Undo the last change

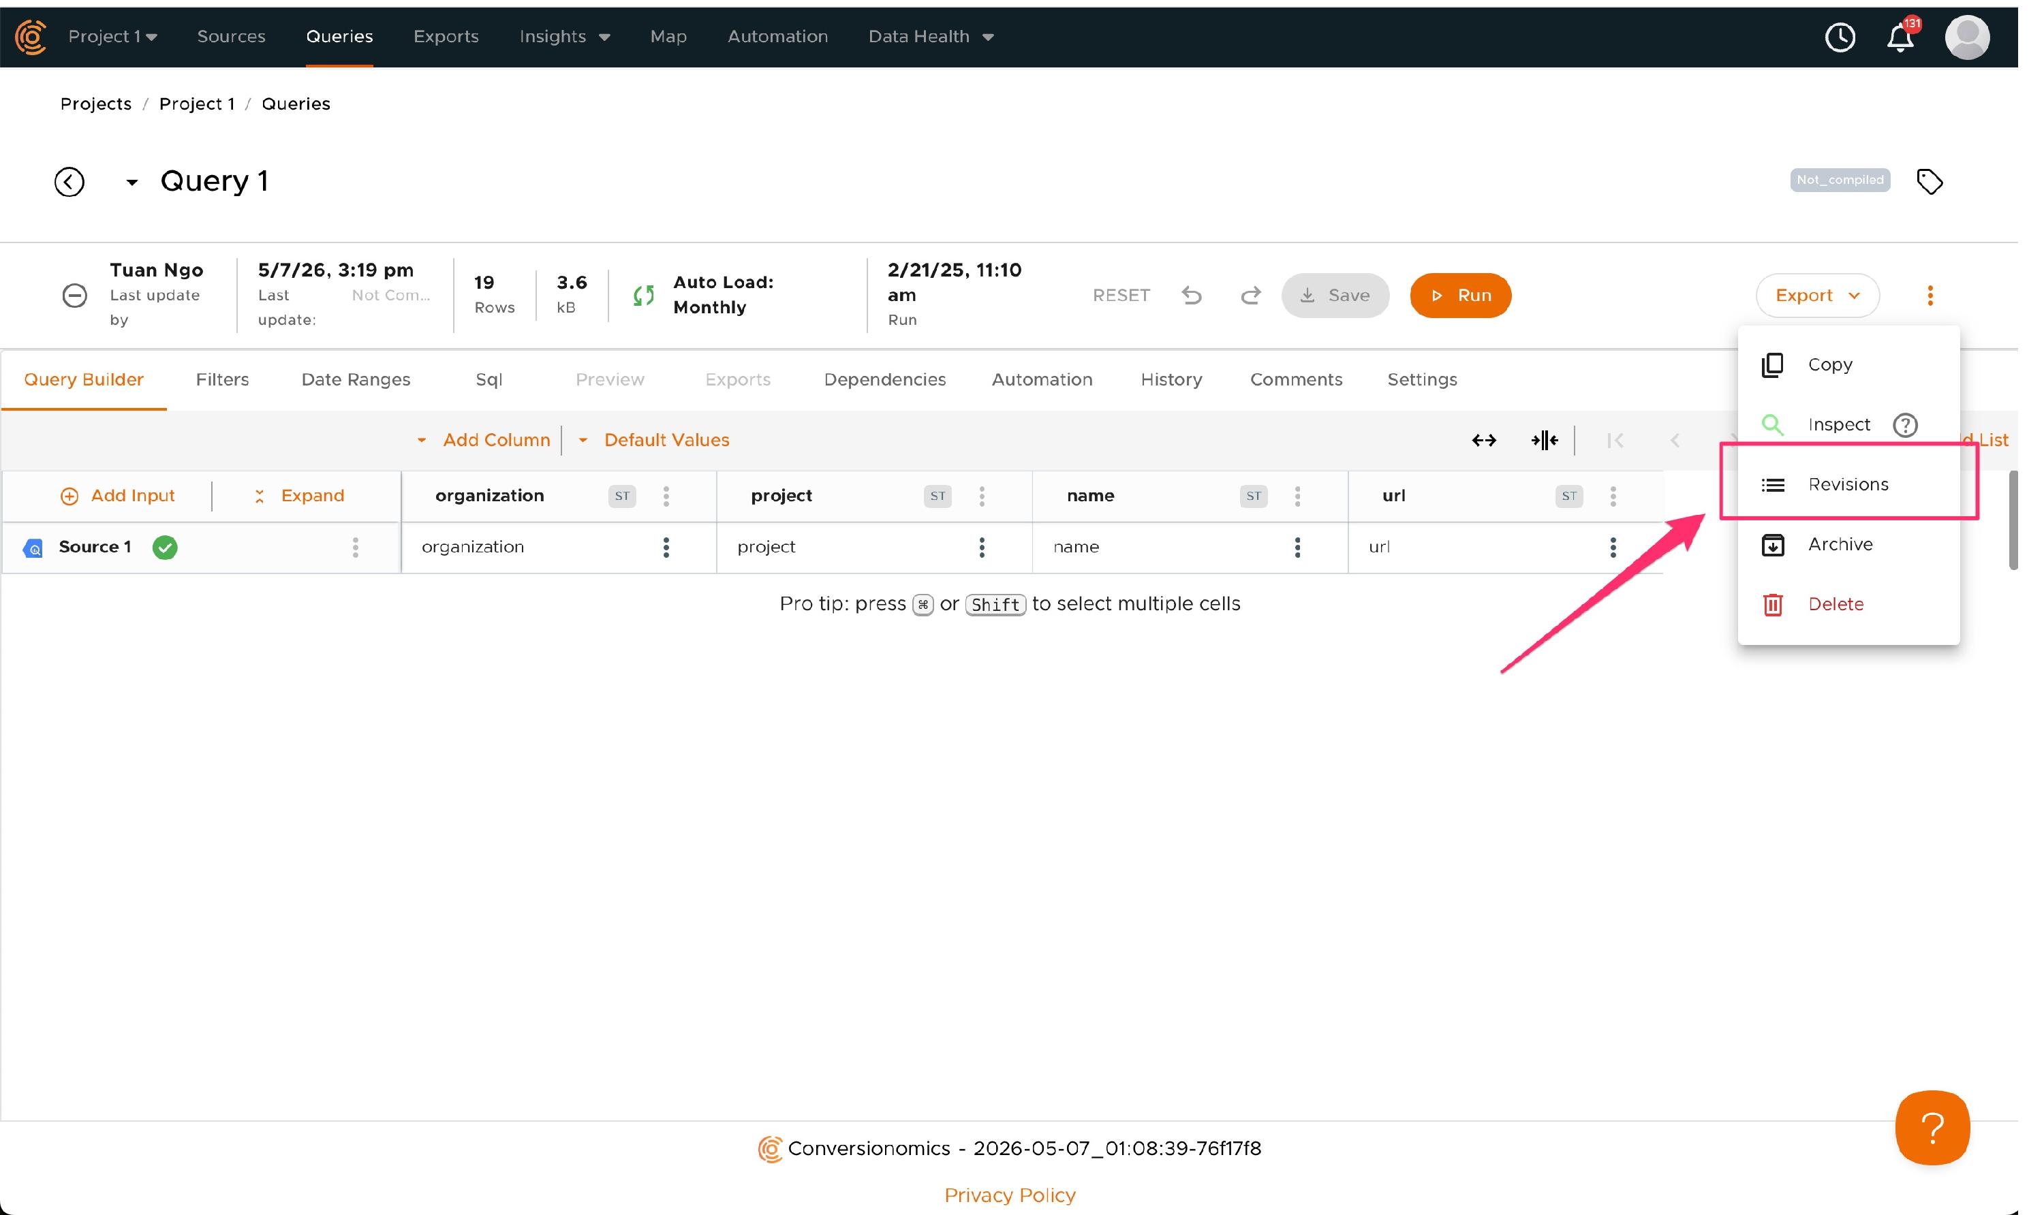point(1192,296)
